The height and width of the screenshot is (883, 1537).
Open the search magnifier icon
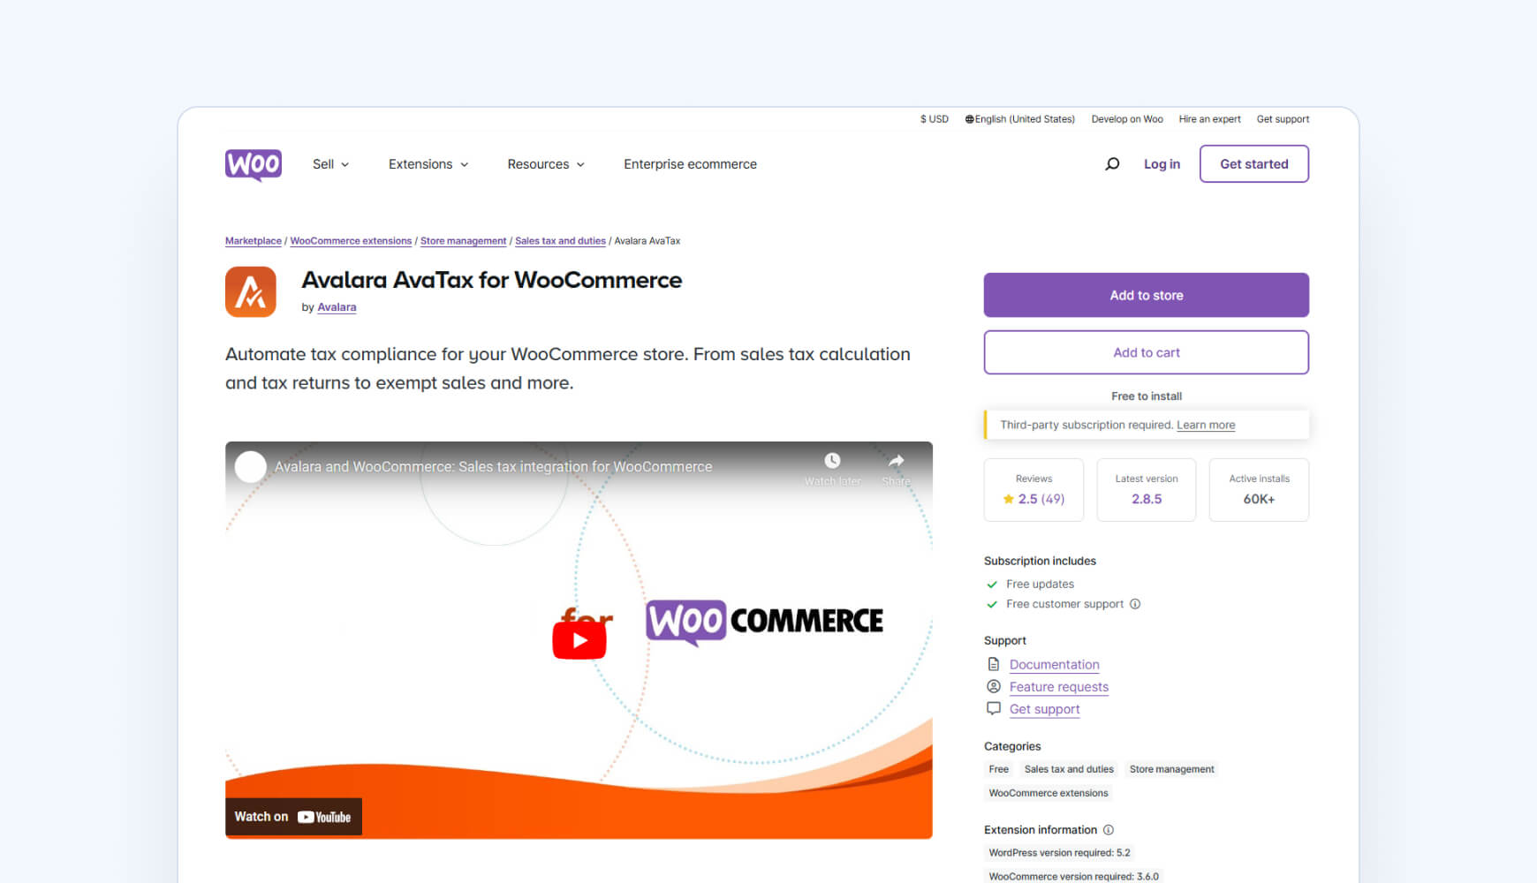click(1112, 164)
